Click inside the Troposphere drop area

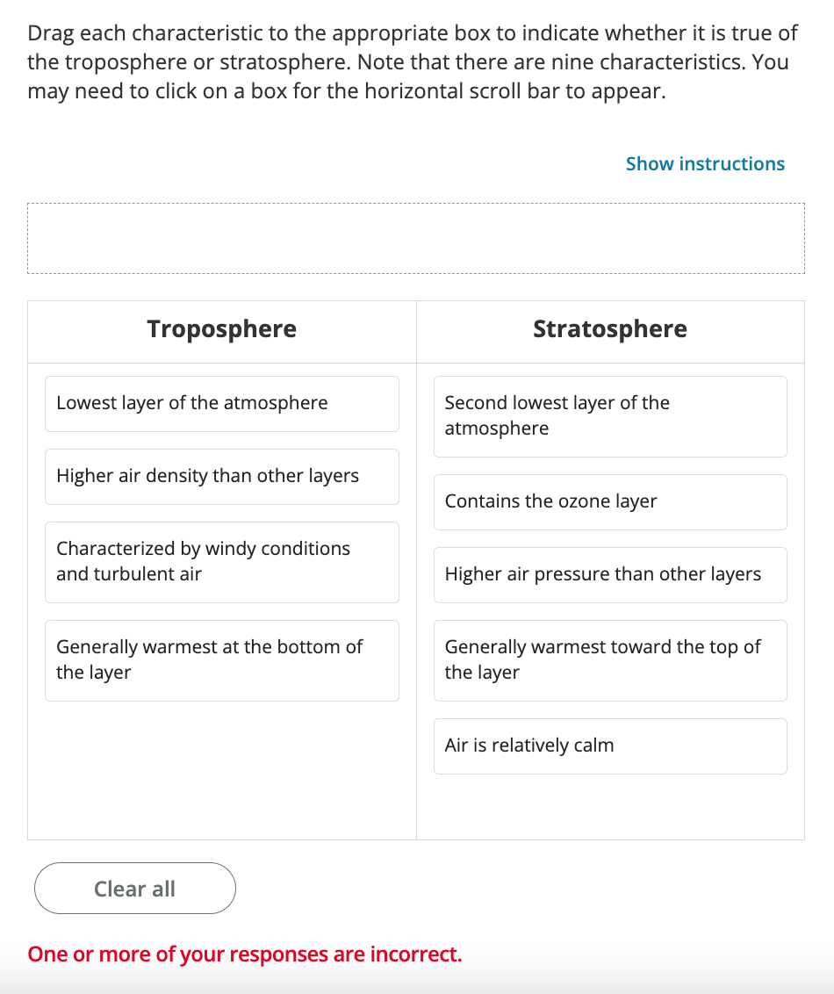point(221,764)
